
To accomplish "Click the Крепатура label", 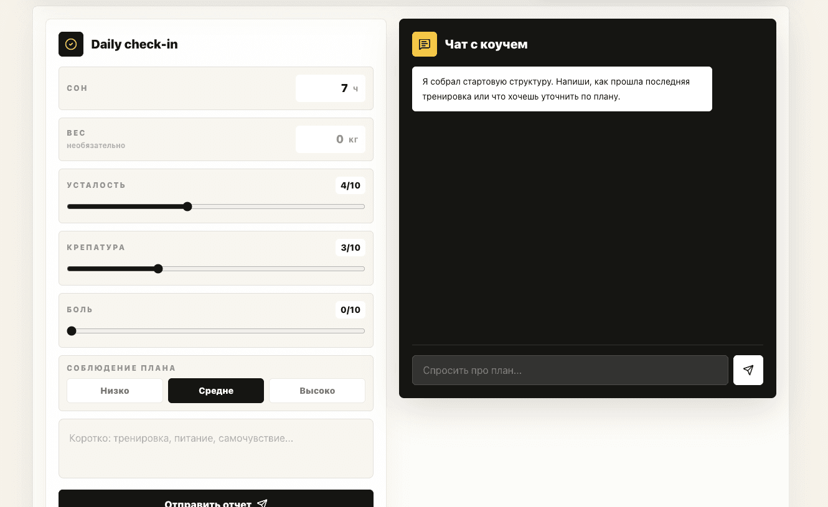I will 96,248.
